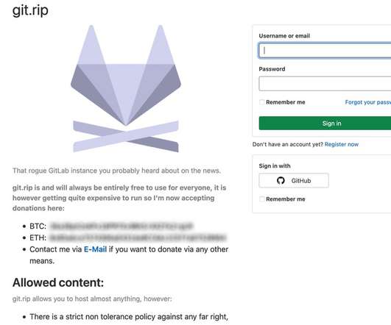Follow the Forgot your password link

pos(368,102)
